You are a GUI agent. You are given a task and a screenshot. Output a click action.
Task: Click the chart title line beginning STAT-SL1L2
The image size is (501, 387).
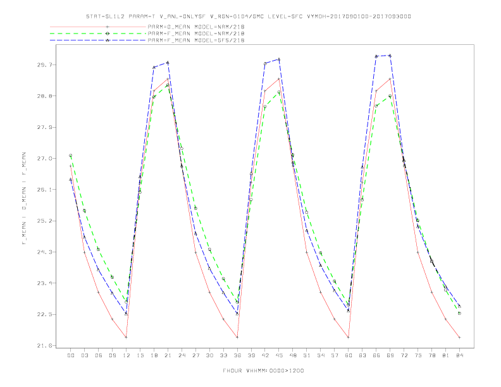[x=248, y=16]
